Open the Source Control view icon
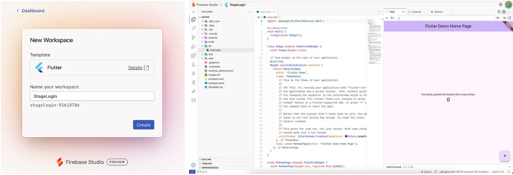 (193, 38)
